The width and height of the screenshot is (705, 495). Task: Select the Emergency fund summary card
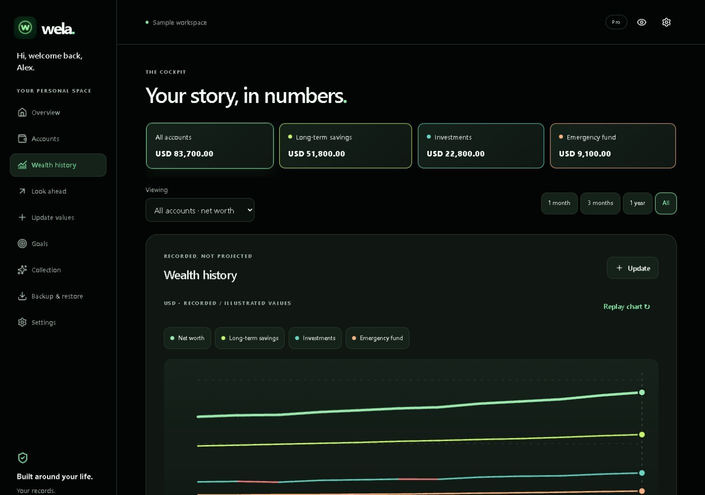point(613,145)
